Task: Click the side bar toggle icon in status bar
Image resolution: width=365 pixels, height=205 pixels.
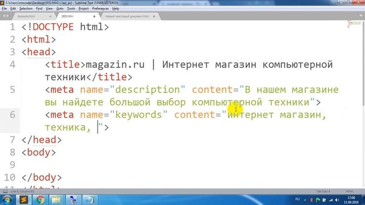Action: (x=5, y=191)
